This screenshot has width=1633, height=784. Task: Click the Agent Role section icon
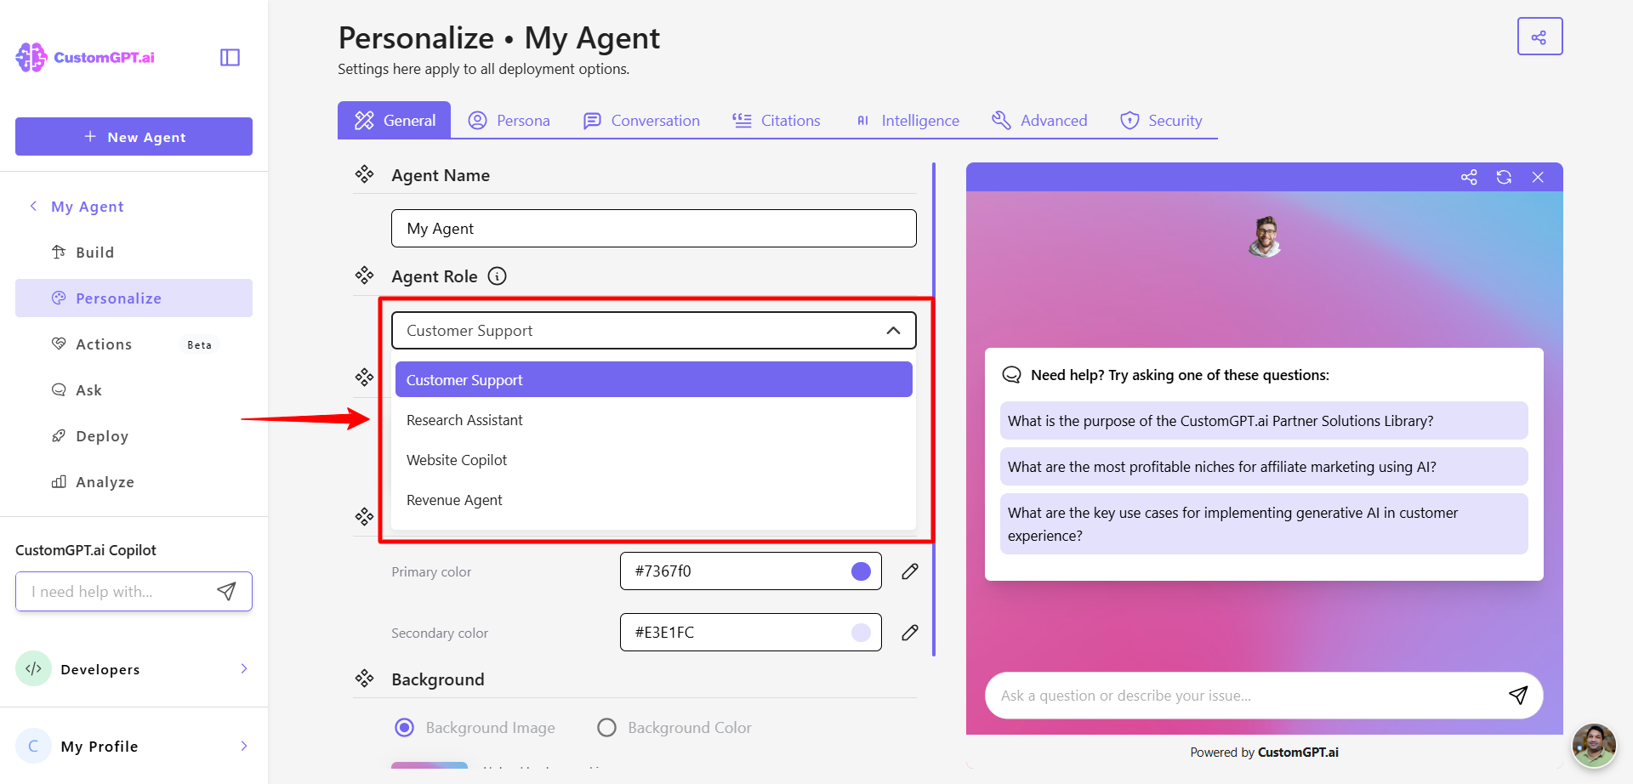364,276
